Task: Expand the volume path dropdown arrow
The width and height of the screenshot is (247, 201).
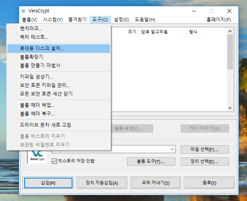Action: click(x=172, y=149)
